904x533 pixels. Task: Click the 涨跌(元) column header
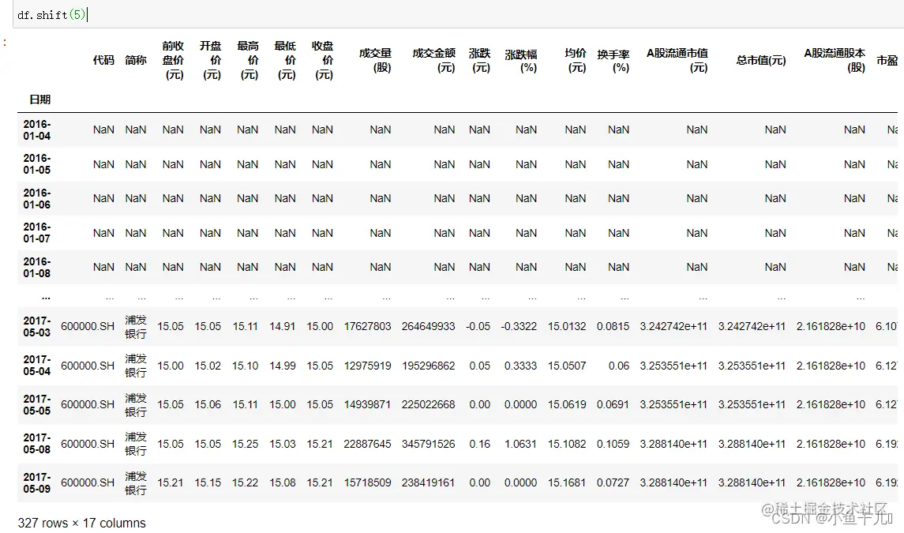click(480, 60)
